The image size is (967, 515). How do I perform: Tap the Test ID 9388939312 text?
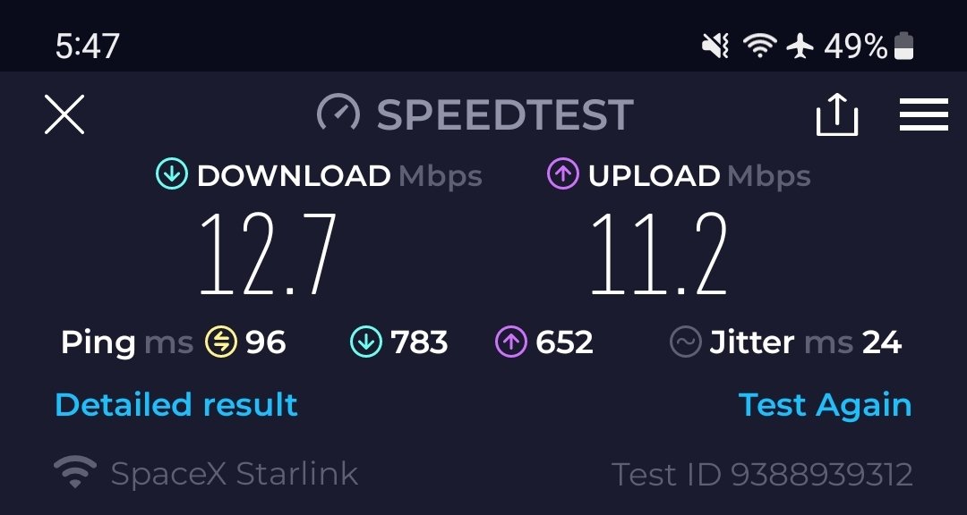[x=762, y=475]
